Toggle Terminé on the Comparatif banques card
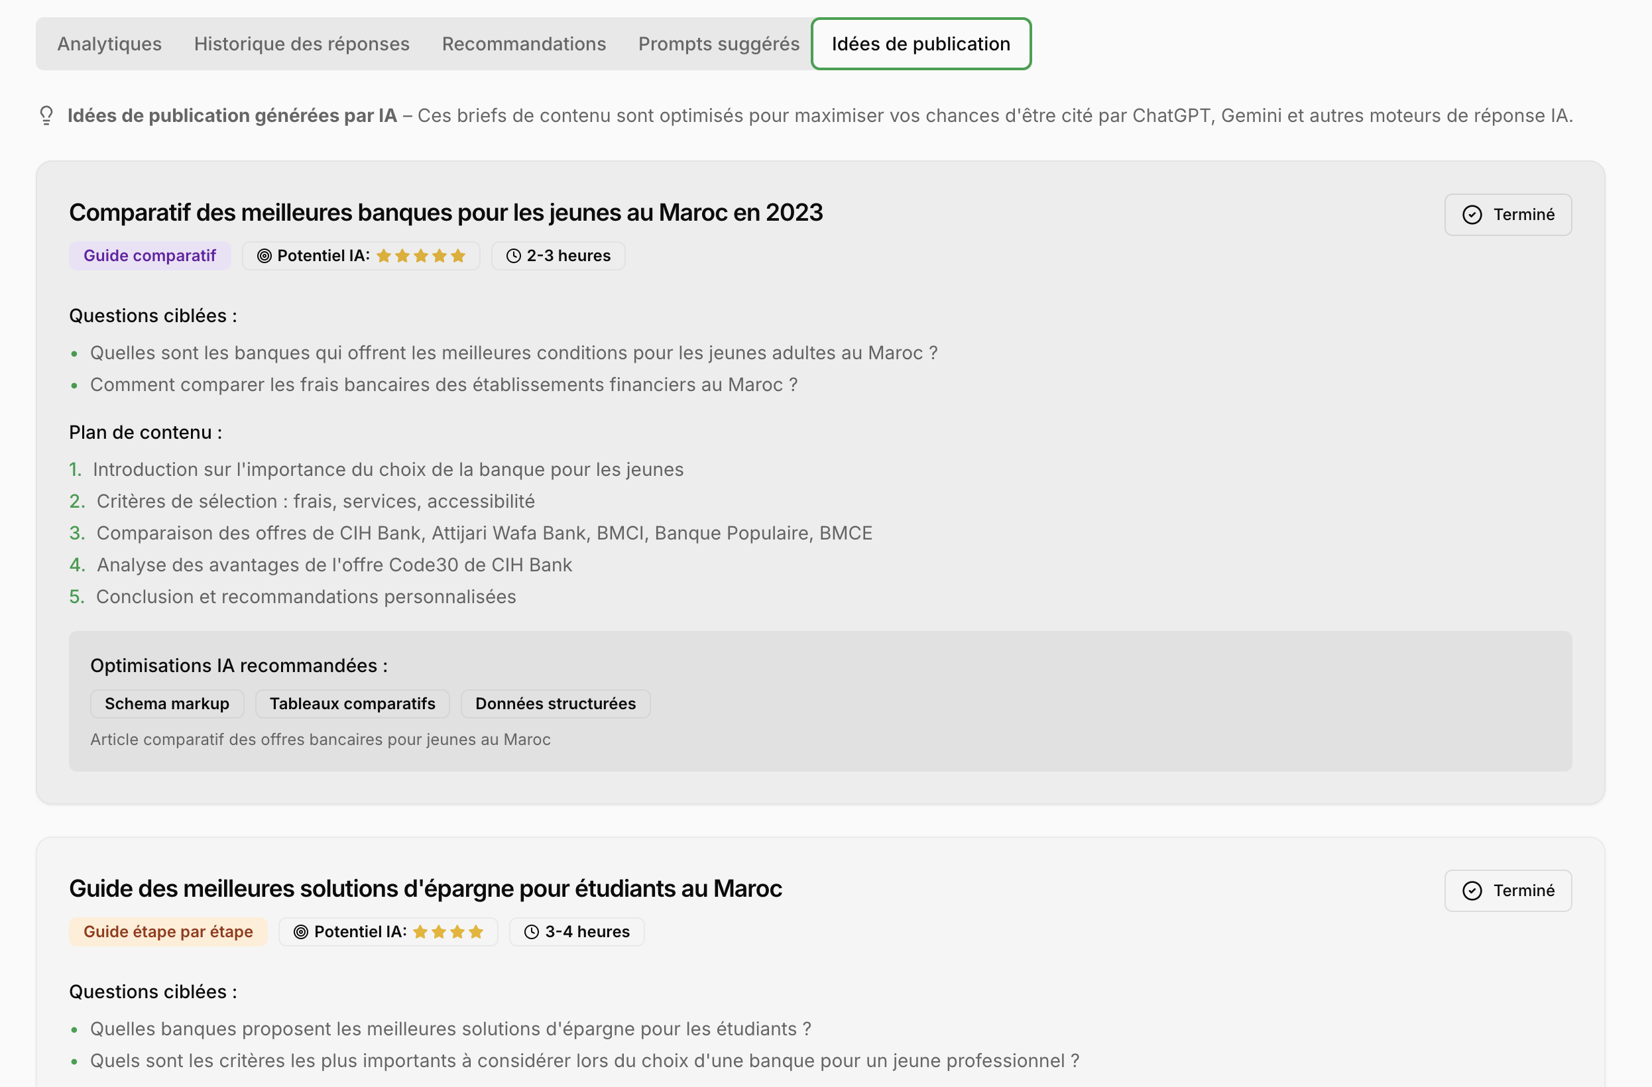The image size is (1652, 1087). tap(1507, 215)
